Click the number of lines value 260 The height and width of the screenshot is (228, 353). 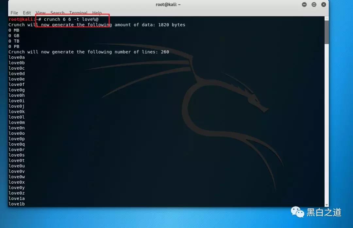click(x=165, y=52)
